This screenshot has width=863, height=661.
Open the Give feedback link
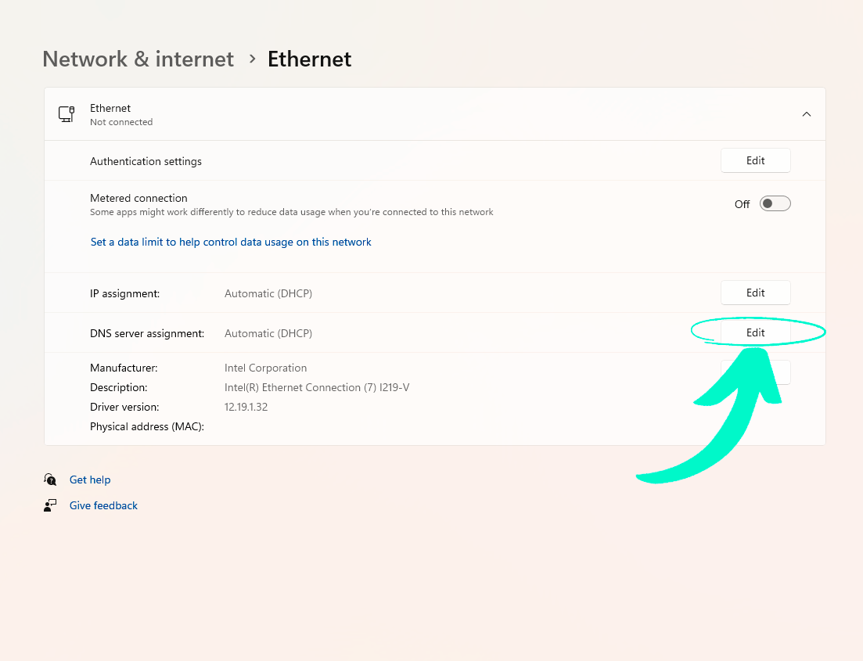point(103,505)
